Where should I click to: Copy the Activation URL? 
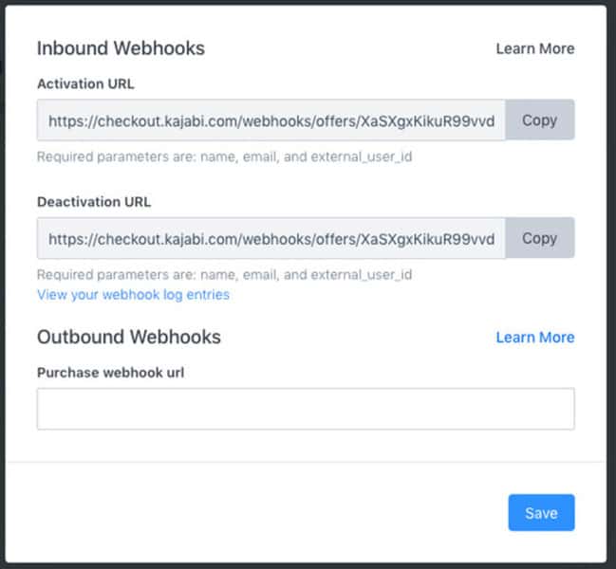pos(540,120)
